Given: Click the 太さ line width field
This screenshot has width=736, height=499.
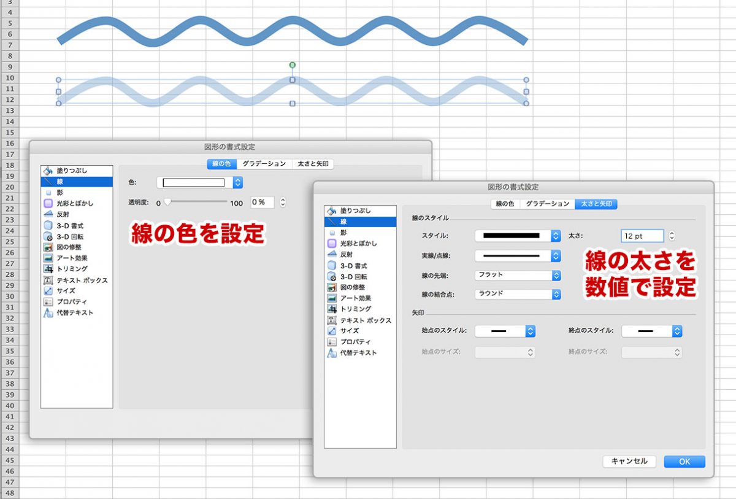Looking at the screenshot, I should pos(642,236).
